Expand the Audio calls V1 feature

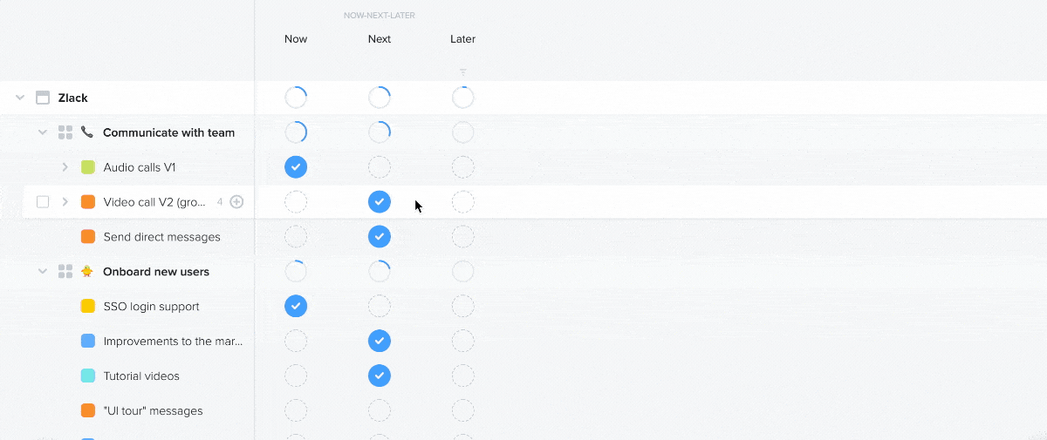point(65,167)
